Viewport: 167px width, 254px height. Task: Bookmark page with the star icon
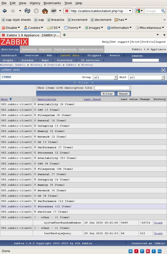click(x=126, y=11)
